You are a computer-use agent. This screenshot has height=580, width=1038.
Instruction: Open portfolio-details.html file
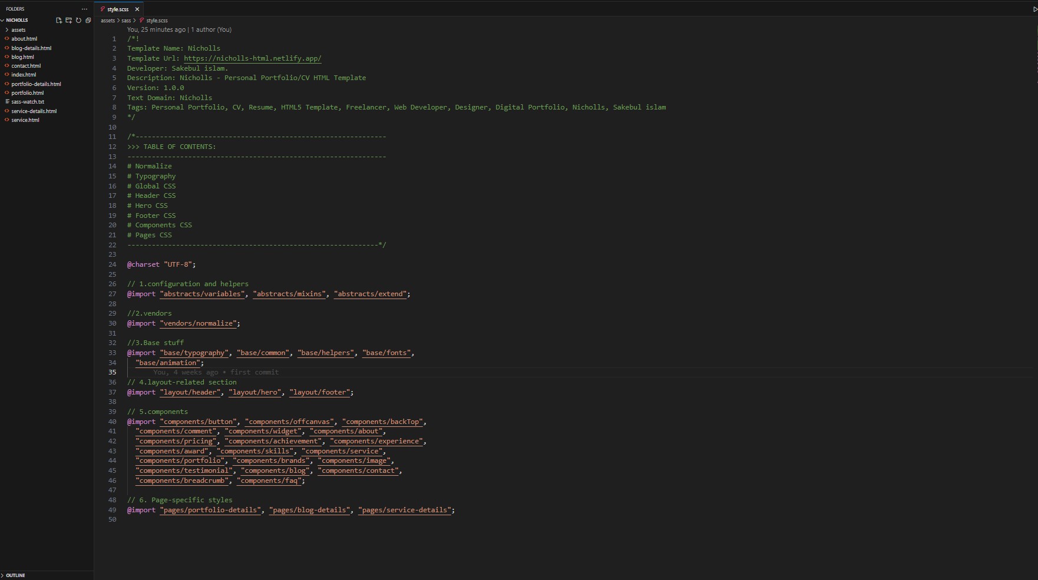36,84
